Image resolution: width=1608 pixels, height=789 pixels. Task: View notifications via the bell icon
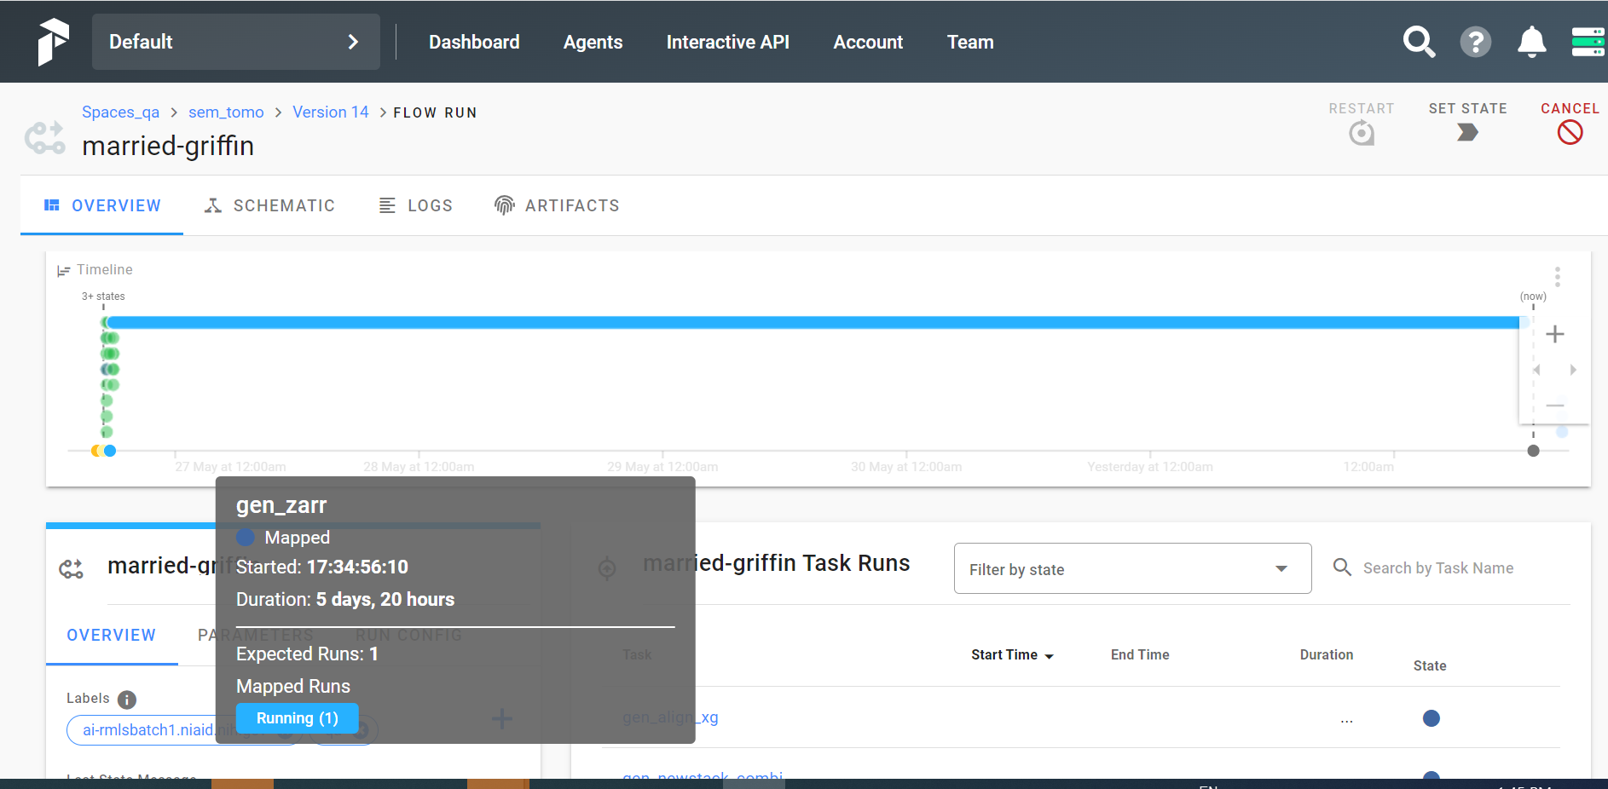1531,41
